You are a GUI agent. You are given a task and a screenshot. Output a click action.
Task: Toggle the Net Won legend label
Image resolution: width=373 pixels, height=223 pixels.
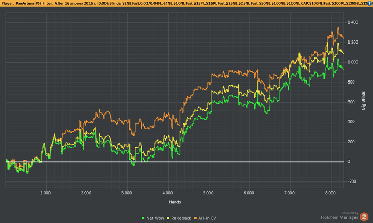point(155,218)
